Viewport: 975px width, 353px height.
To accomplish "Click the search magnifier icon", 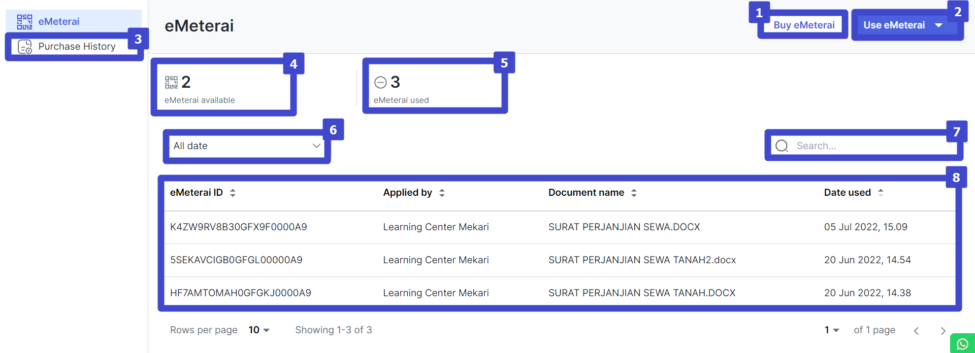I will [782, 146].
